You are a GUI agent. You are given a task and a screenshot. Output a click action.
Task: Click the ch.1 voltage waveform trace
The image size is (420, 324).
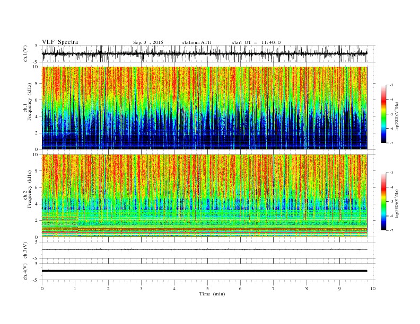[204, 53]
